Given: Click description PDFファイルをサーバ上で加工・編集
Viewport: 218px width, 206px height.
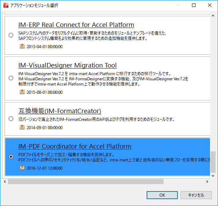Looking at the screenshot, I should (x=66, y=154).
